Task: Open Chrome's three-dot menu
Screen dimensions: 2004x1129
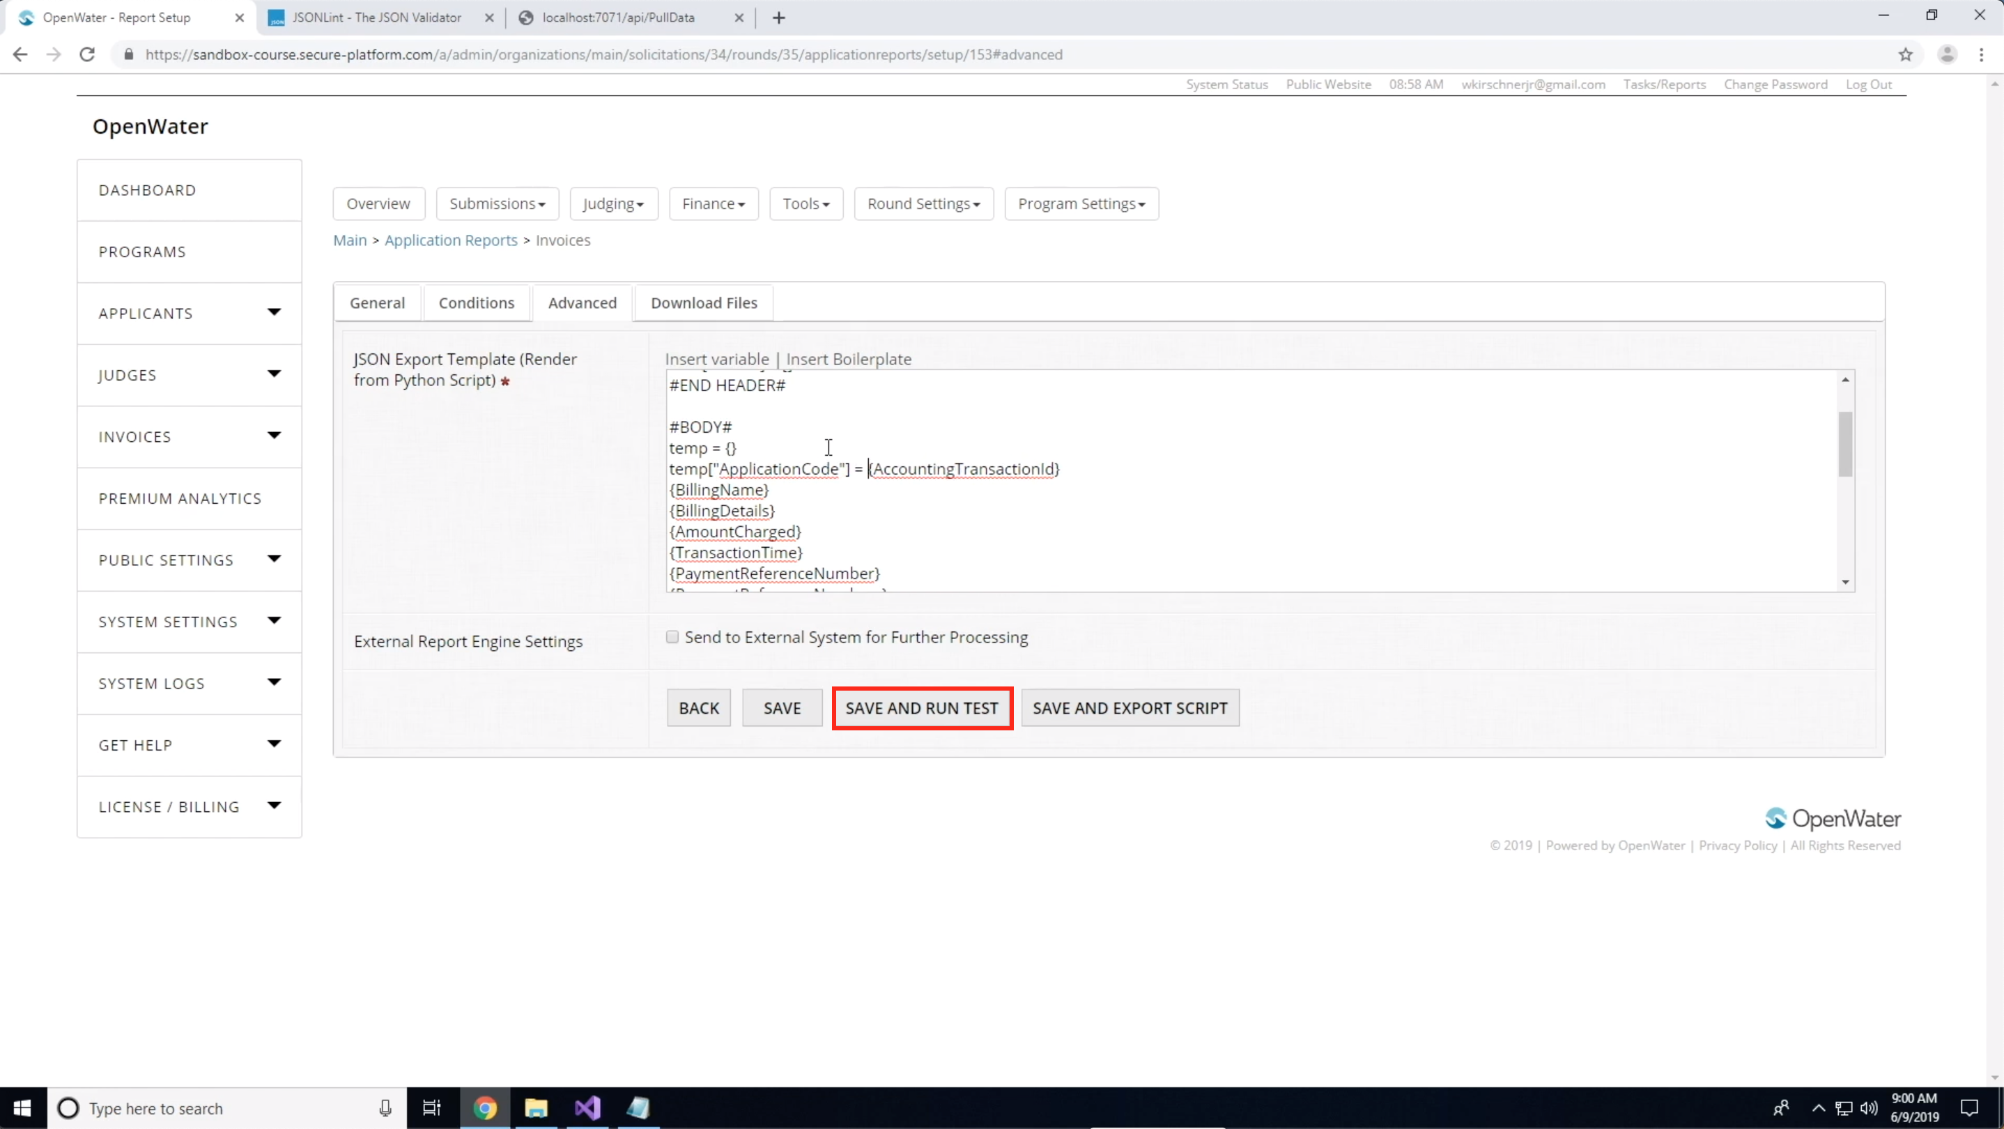Action: [1982, 54]
